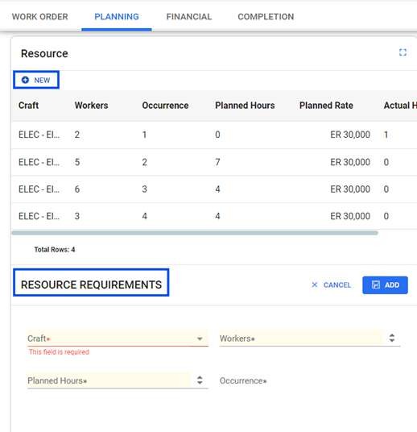Click the save icon on ADD button
The height and width of the screenshot is (432, 417).
[376, 285]
